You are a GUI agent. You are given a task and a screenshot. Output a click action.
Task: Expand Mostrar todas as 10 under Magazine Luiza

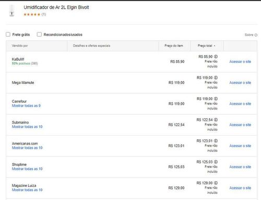coord(27,190)
